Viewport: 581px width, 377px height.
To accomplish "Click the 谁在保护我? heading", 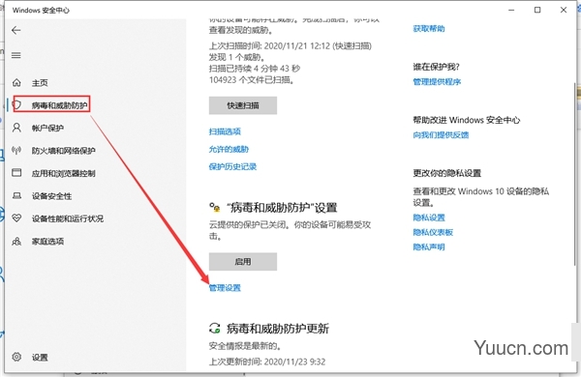I will coord(436,67).
